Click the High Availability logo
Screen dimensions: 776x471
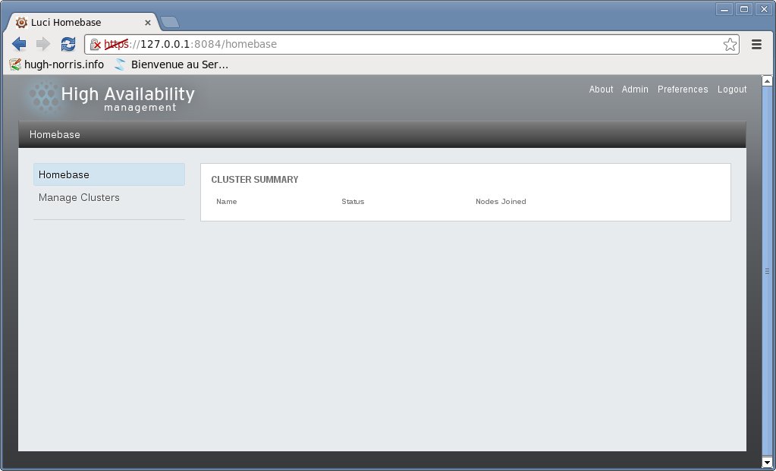point(112,98)
